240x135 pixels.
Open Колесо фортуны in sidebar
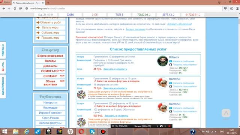click(50, 123)
